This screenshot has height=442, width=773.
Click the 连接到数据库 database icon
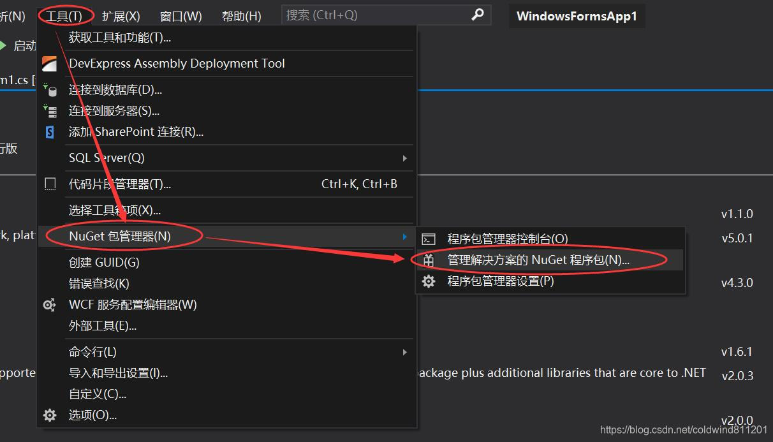pyautogui.click(x=50, y=90)
